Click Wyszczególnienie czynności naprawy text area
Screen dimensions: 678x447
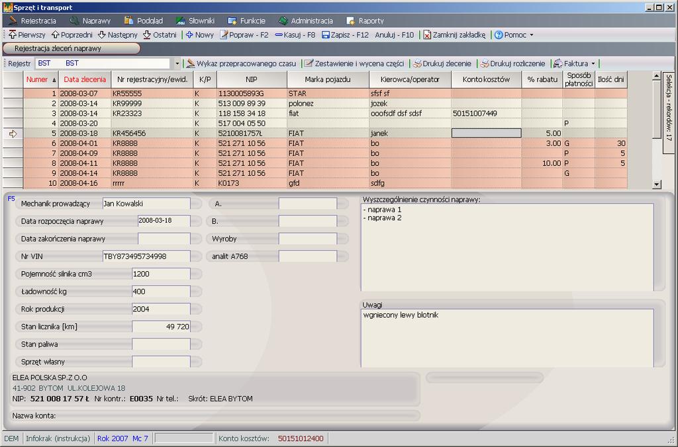click(507, 247)
